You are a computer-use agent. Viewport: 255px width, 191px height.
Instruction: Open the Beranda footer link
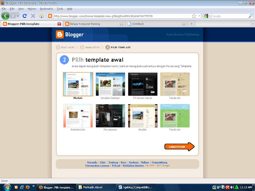(x=92, y=162)
